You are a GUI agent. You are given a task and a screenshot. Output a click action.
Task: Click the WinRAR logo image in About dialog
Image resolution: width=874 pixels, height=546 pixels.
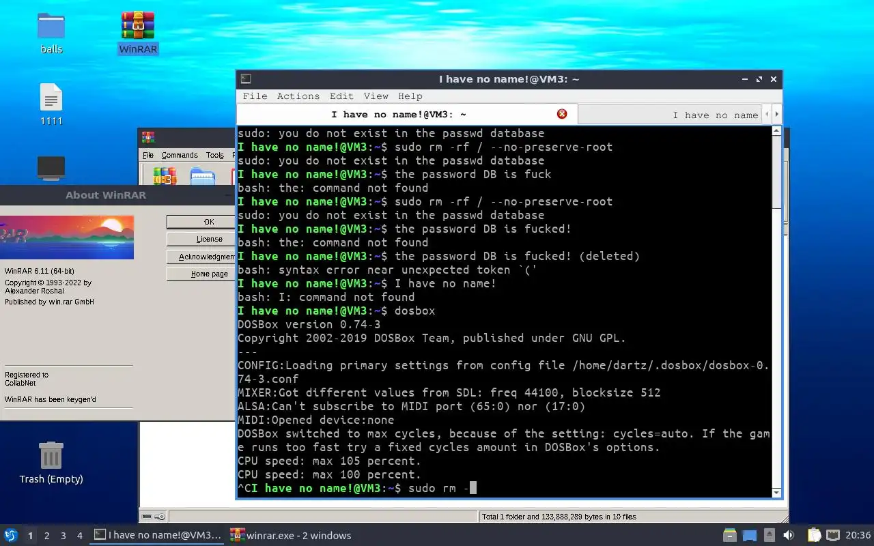(67, 237)
